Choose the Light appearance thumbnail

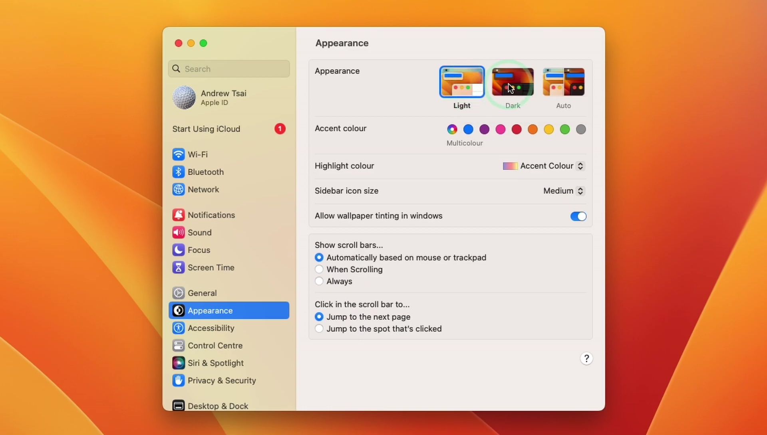coord(462,82)
